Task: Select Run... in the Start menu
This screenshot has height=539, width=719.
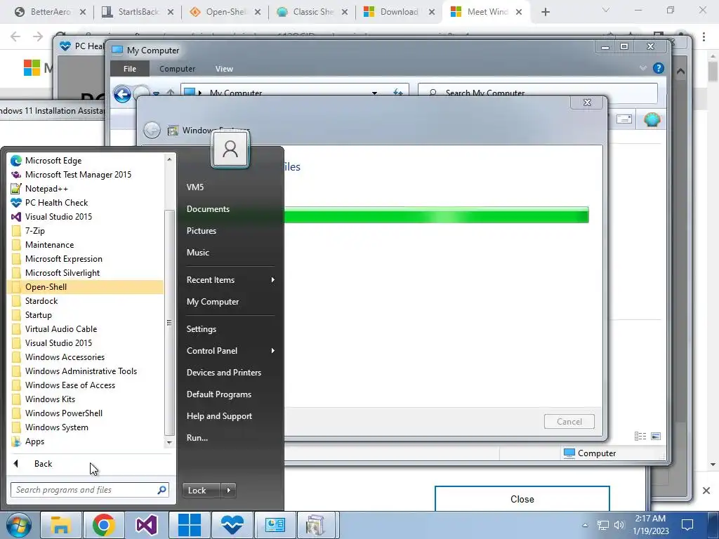Action: [x=197, y=438]
